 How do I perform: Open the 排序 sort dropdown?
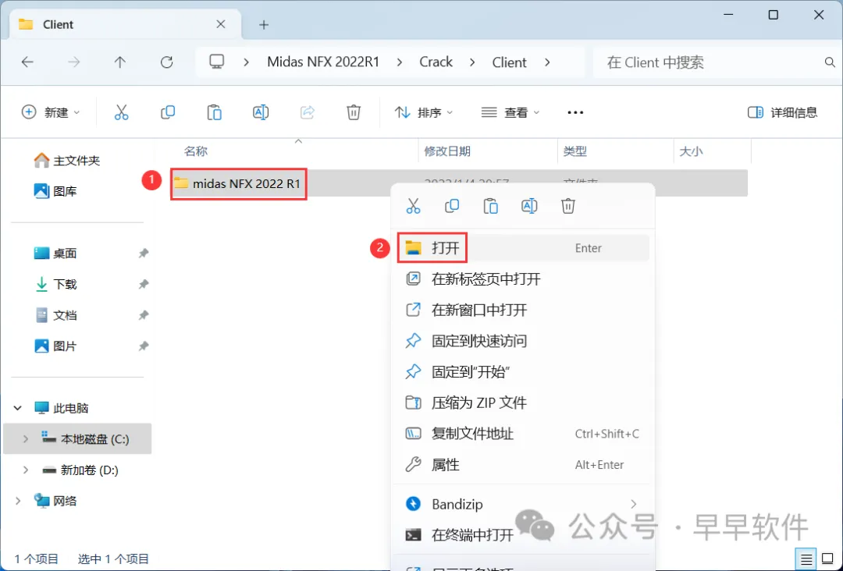424,112
